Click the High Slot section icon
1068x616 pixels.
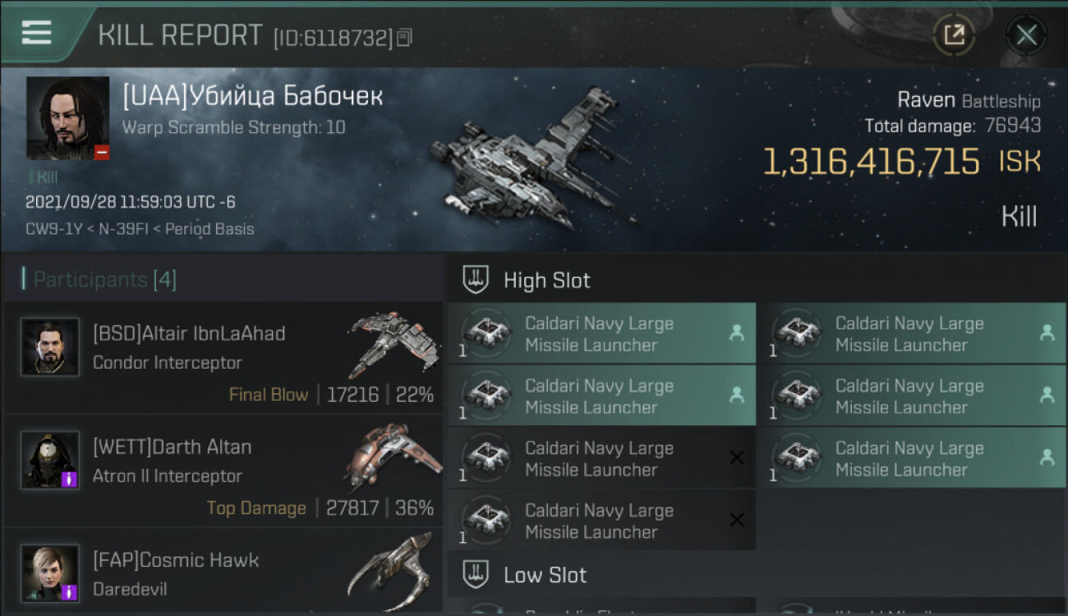click(476, 280)
